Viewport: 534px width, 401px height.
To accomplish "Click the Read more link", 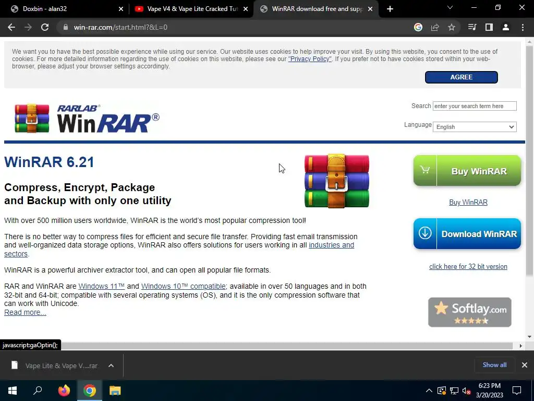I will pos(25,312).
